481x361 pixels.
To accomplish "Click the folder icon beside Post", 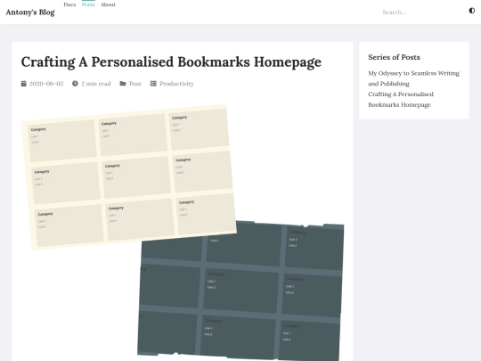I will (x=123, y=84).
